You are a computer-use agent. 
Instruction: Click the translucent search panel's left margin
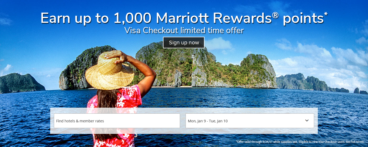[52, 121]
